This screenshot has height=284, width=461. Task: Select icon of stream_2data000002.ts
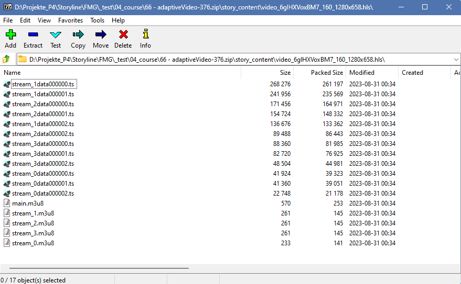[7, 134]
